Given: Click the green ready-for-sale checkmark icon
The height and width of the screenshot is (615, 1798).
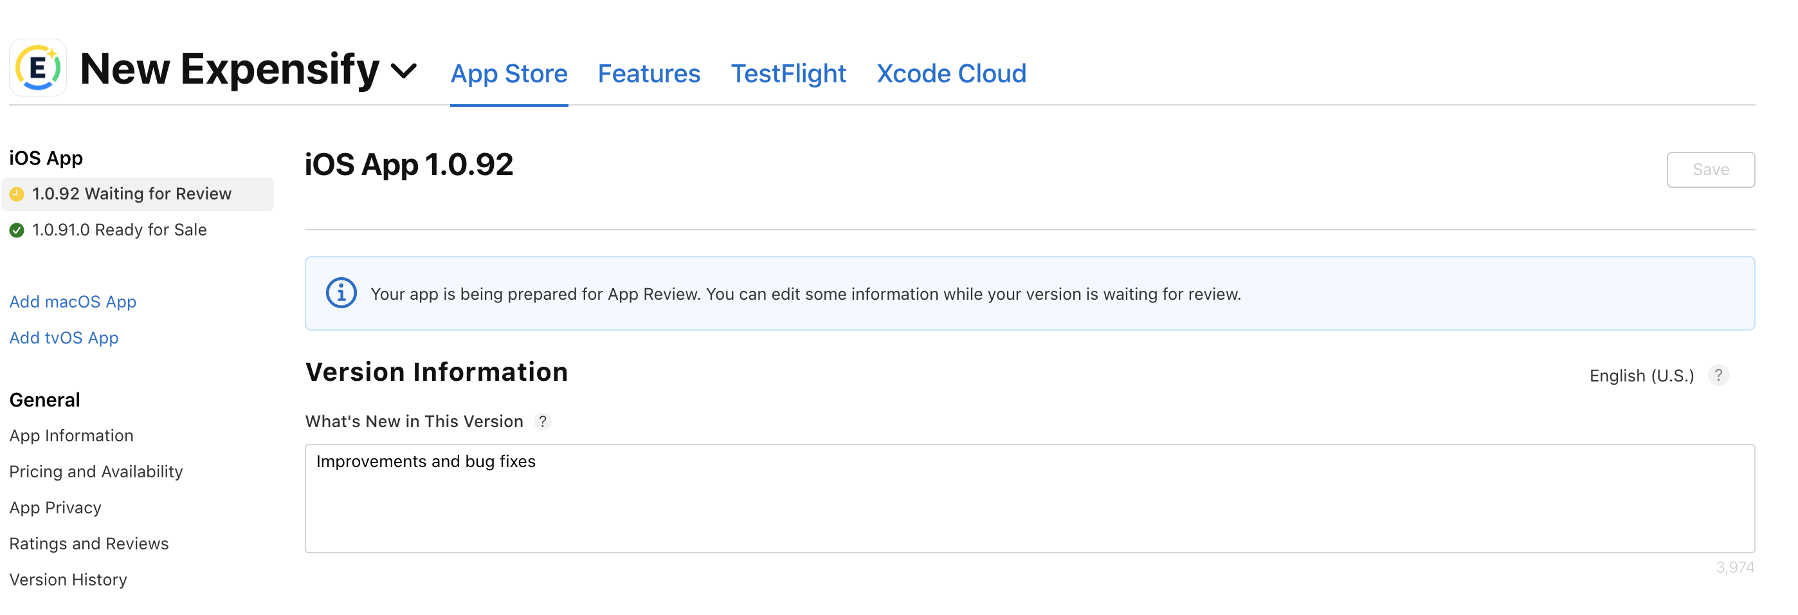Looking at the screenshot, I should coord(17,230).
